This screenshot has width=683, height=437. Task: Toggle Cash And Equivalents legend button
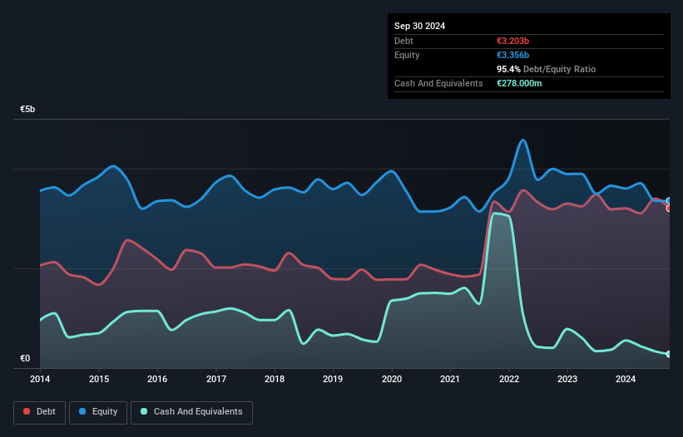[x=191, y=412]
